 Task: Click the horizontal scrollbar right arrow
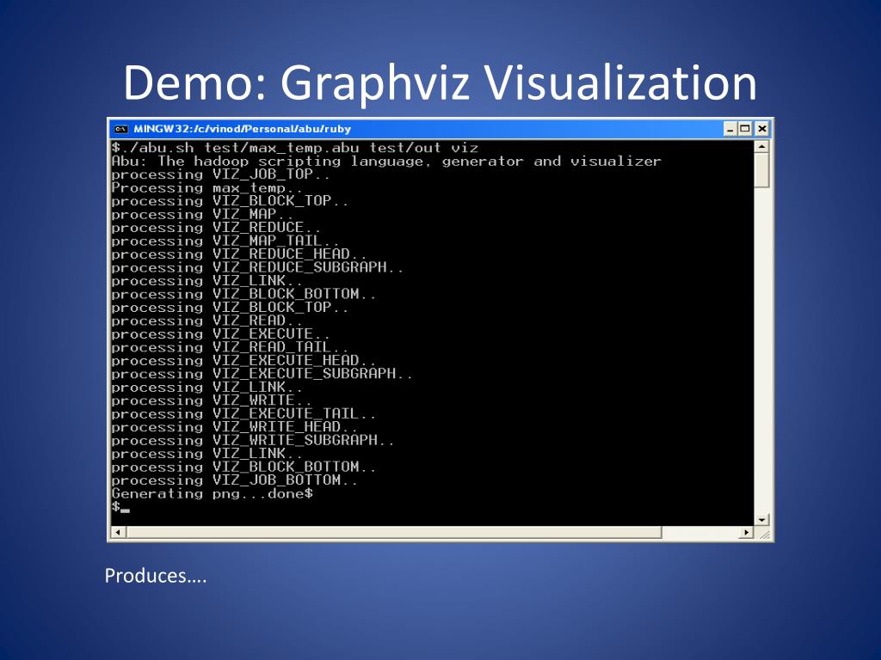[746, 532]
